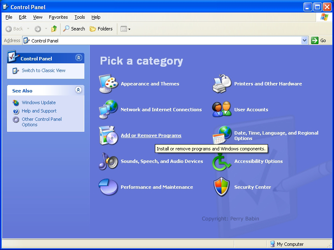Toggle the Folders pane button
This screenshot has width=334, height=250.
point(101,29)
